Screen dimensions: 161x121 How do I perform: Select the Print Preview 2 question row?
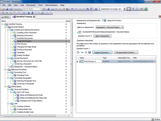click(x=116, y=62)
